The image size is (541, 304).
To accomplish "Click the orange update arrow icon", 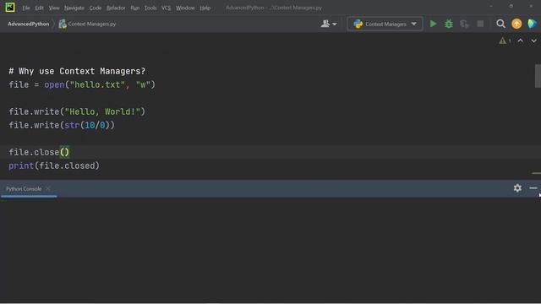I will pyautogui.click(x=516, y=24).
